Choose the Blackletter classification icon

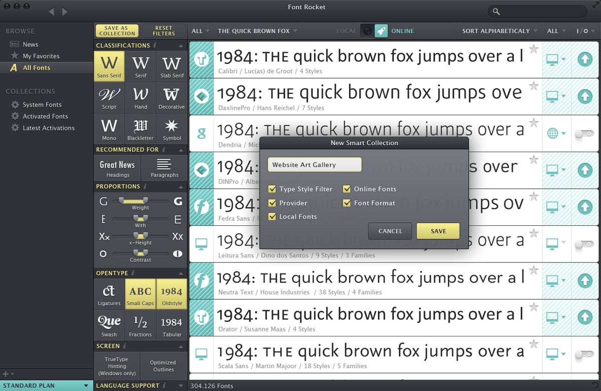pyautogui.click(x=141, y=128)
